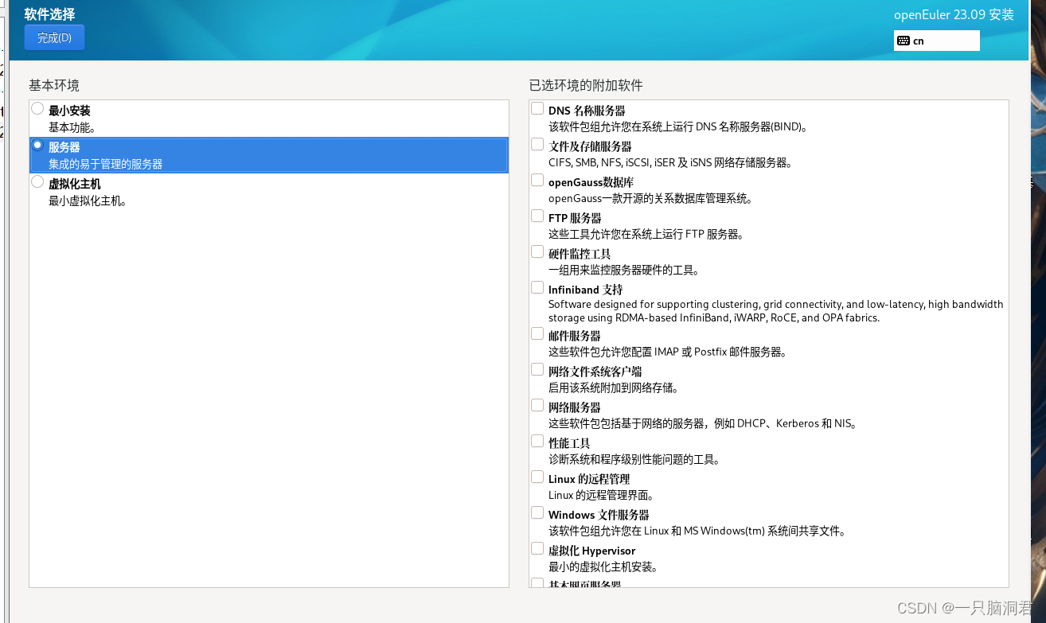Enable 文件及存储服务器 software
The height and width of the screenshot is (623, 1046).
(x=537, y=143)
